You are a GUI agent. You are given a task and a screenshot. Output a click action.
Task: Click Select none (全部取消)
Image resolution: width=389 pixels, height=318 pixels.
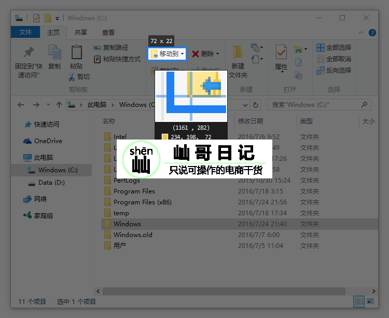(334, 59)
